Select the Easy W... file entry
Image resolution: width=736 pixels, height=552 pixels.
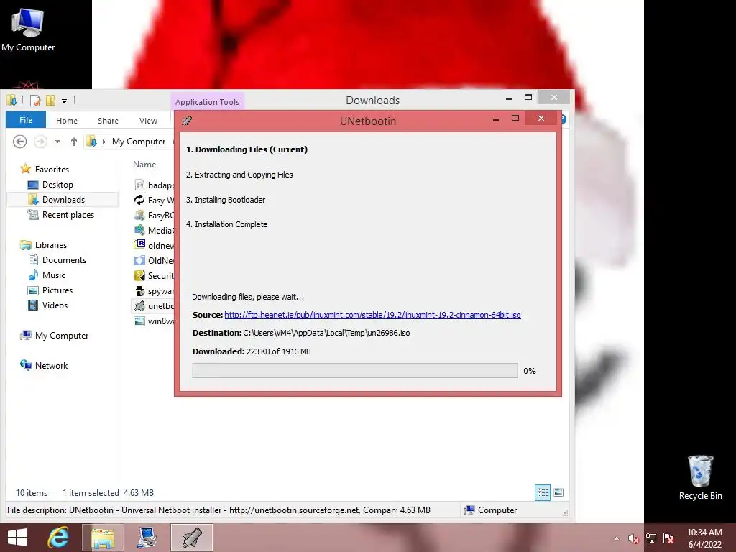(x=154, y=200)
